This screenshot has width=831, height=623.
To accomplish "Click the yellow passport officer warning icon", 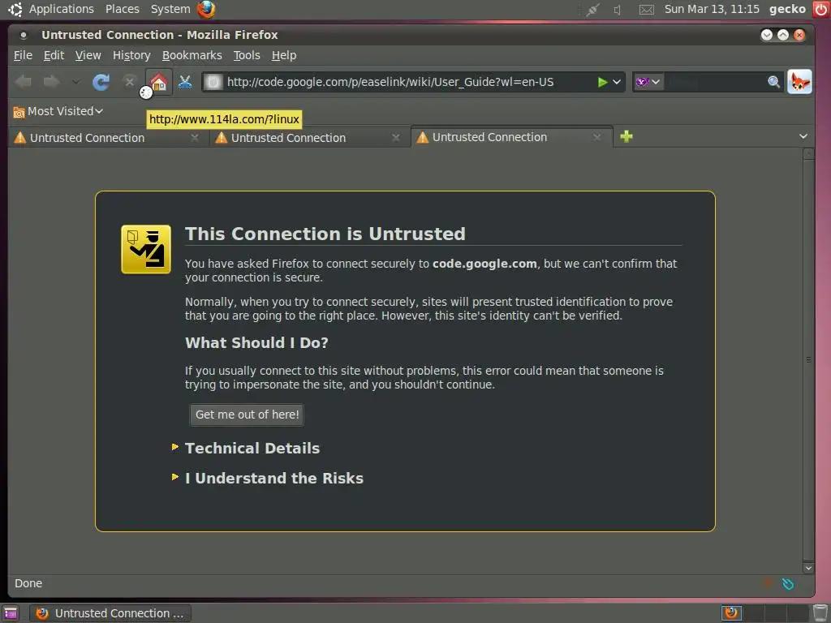I will [146, 249].
